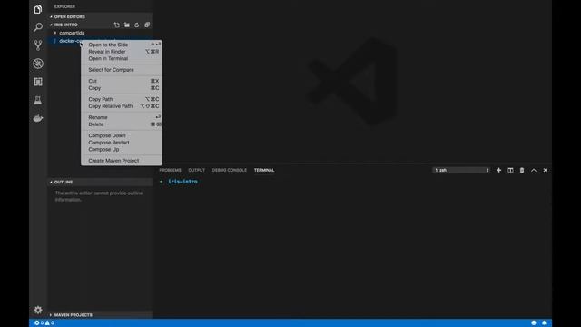
Task: Click the New Folder icon in IRIS-INTRO header
Action: (127, 25)
